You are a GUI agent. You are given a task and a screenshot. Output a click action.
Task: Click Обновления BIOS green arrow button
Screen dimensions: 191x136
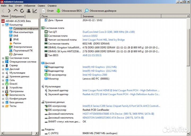tap(69, 11)
